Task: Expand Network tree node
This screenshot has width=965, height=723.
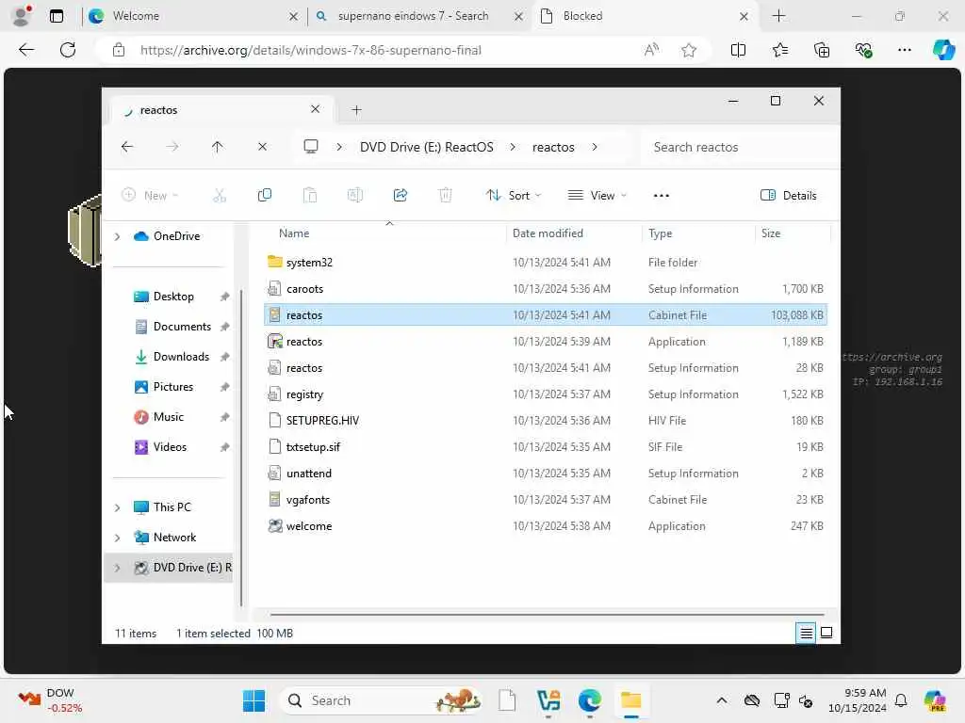Action: 117,538
